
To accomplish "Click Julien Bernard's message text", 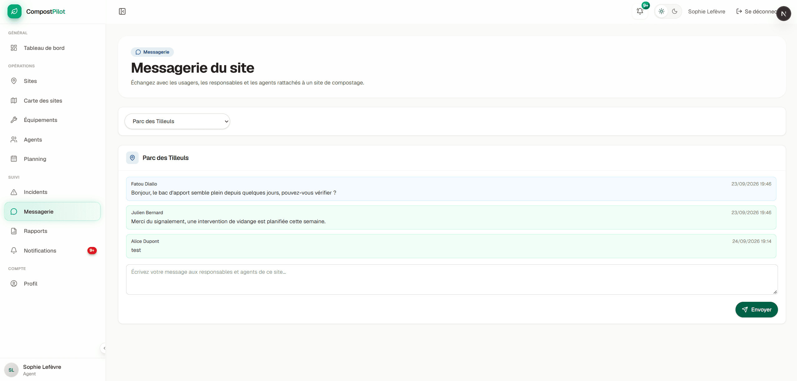I will (228, 222).
